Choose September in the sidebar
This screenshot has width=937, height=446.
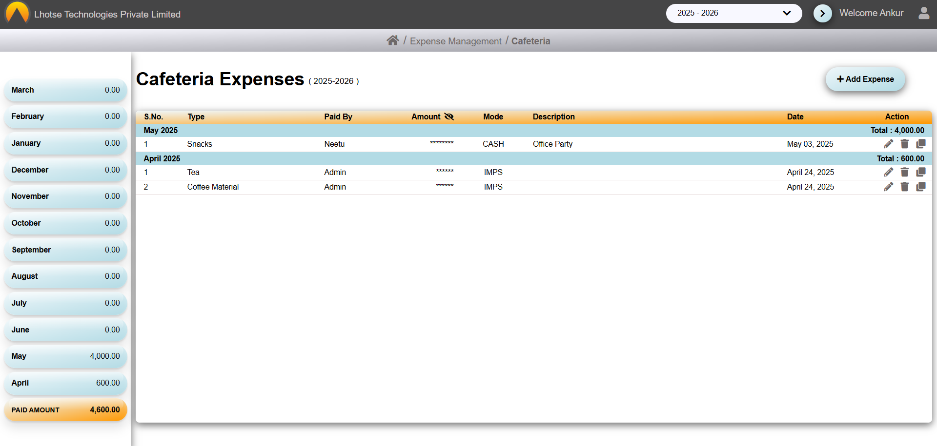click(x=65, y=250)
